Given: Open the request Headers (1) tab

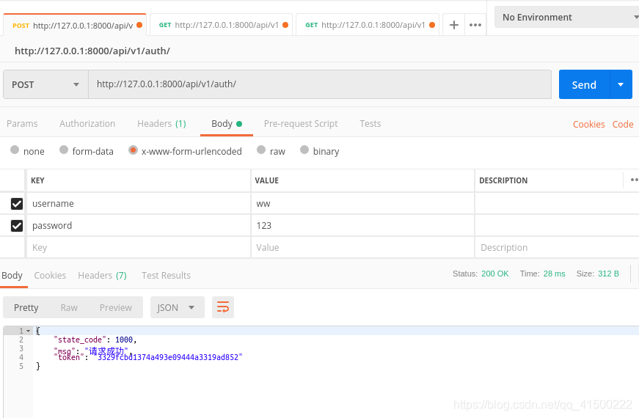Looking at the screenshot, I should pos(161,124).
